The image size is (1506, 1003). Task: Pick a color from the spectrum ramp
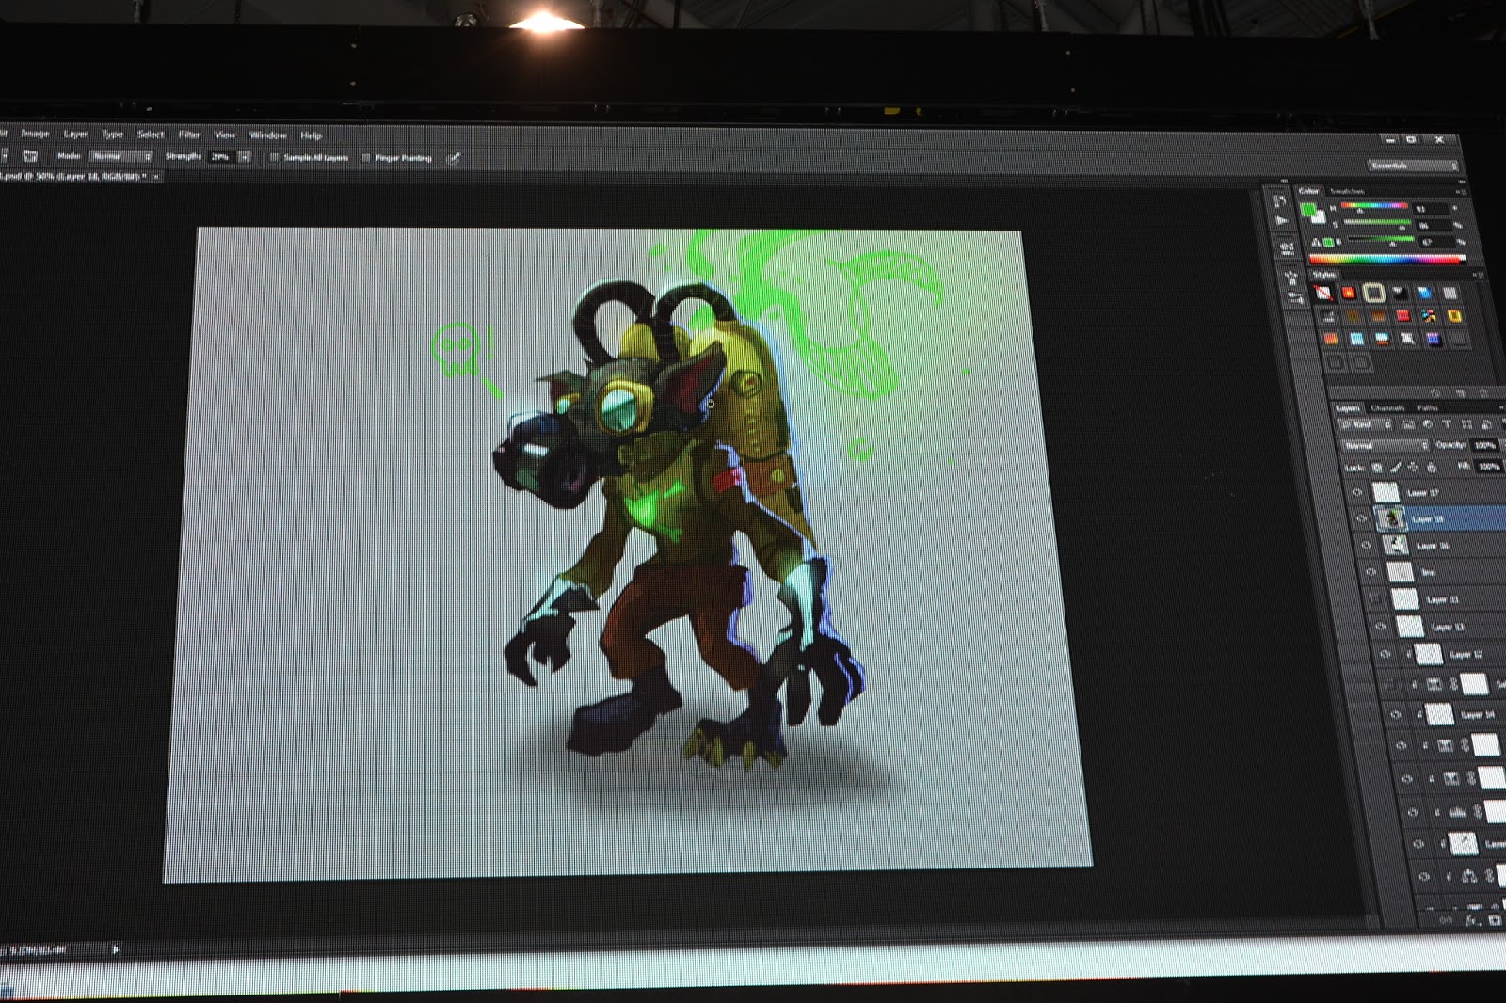pyautogui.click(x=1386, y=259)
